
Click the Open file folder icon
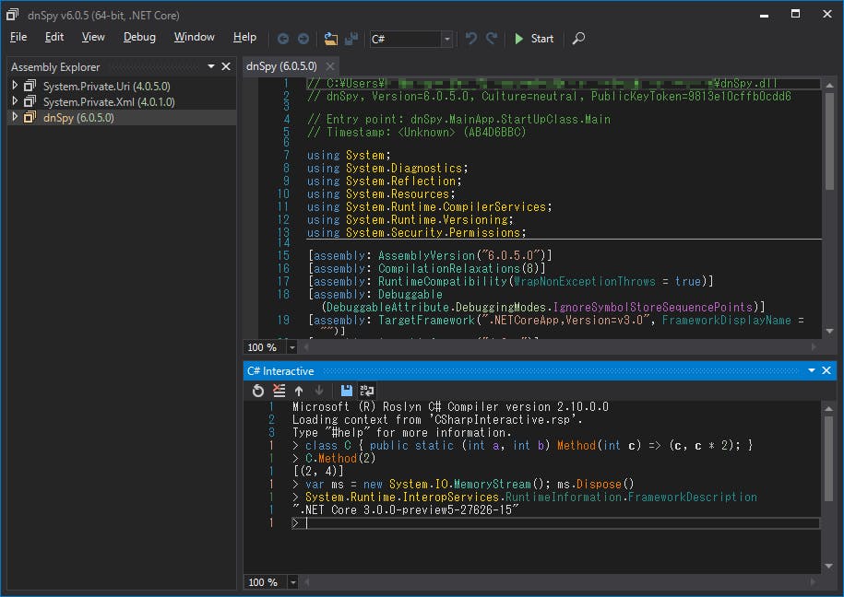click(330, 39)
